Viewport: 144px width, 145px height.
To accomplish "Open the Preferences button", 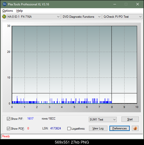I will 119,128.
